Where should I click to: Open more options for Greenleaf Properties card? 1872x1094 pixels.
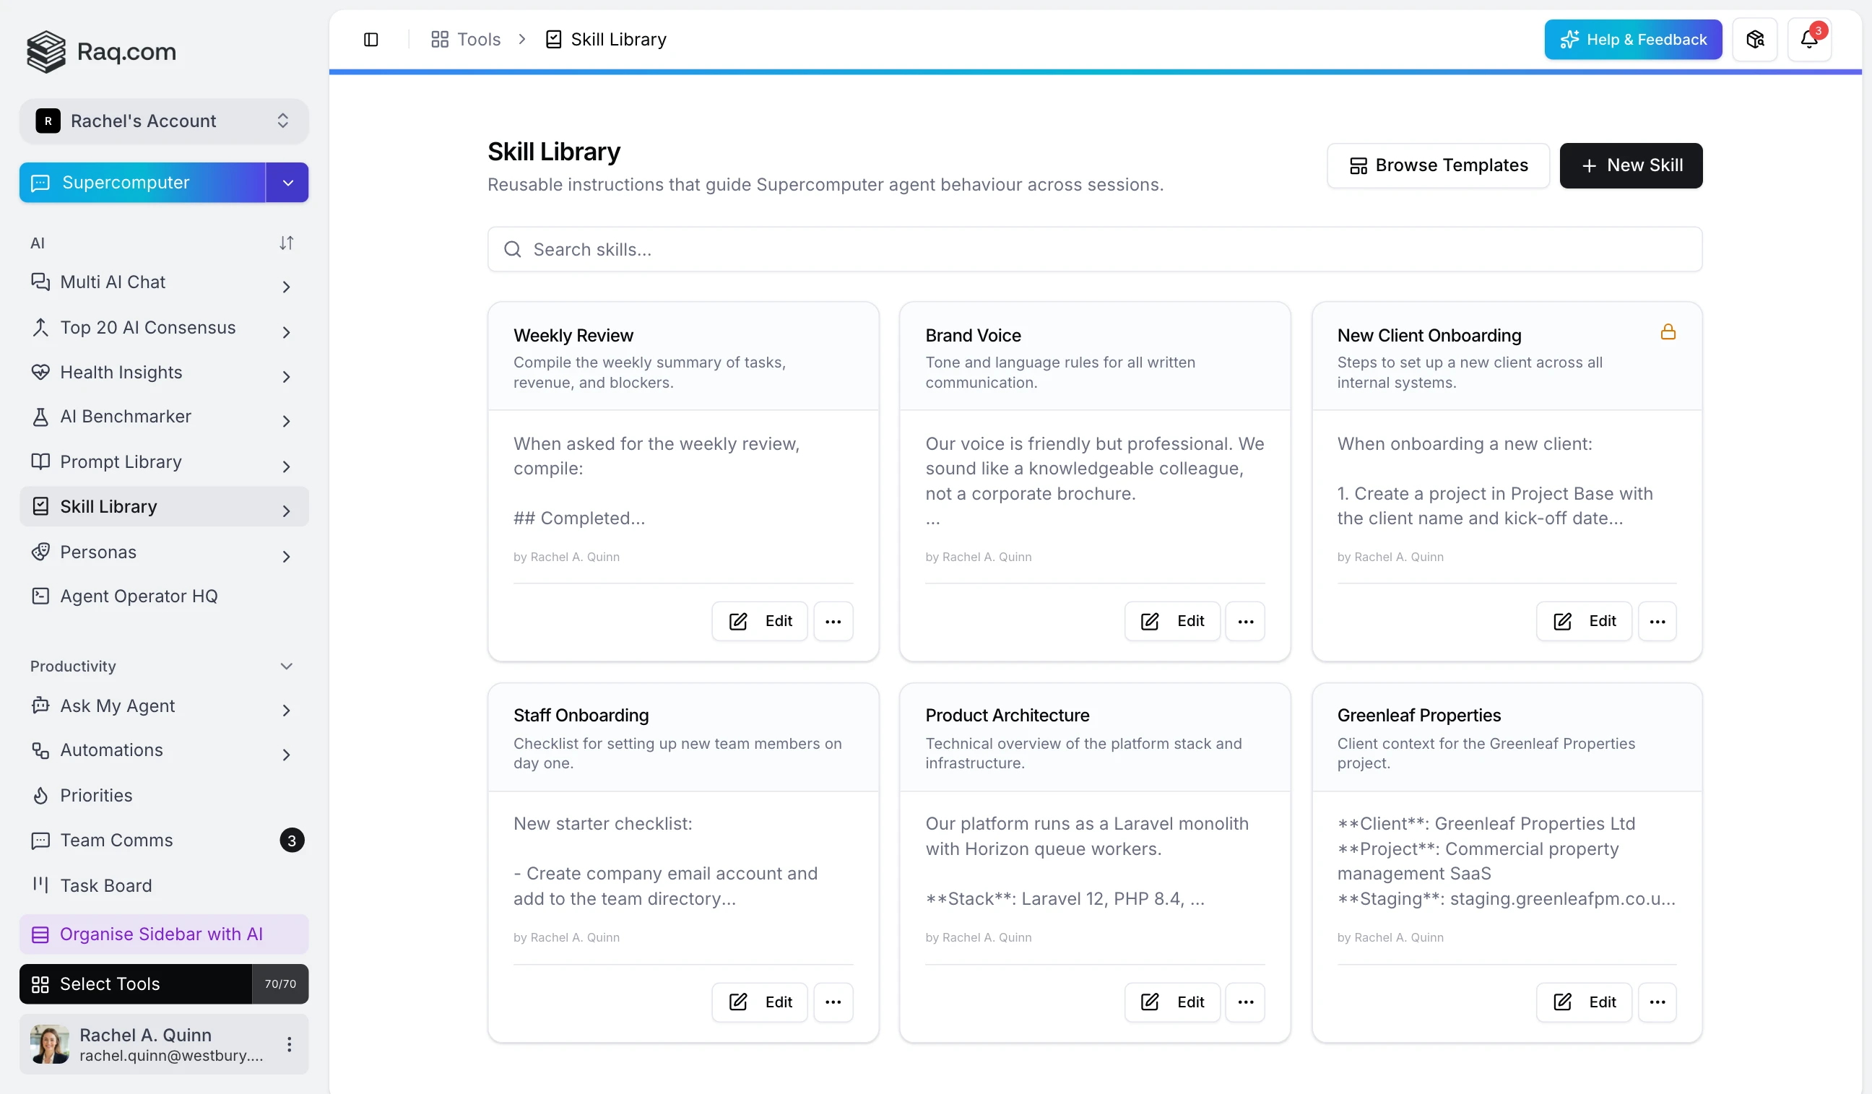(x=1657, y=1002)
